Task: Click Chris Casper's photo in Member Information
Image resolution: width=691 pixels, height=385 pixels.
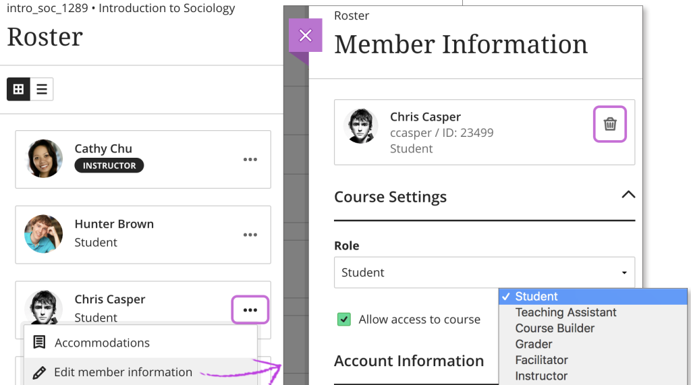Action: tap(361, 126)
